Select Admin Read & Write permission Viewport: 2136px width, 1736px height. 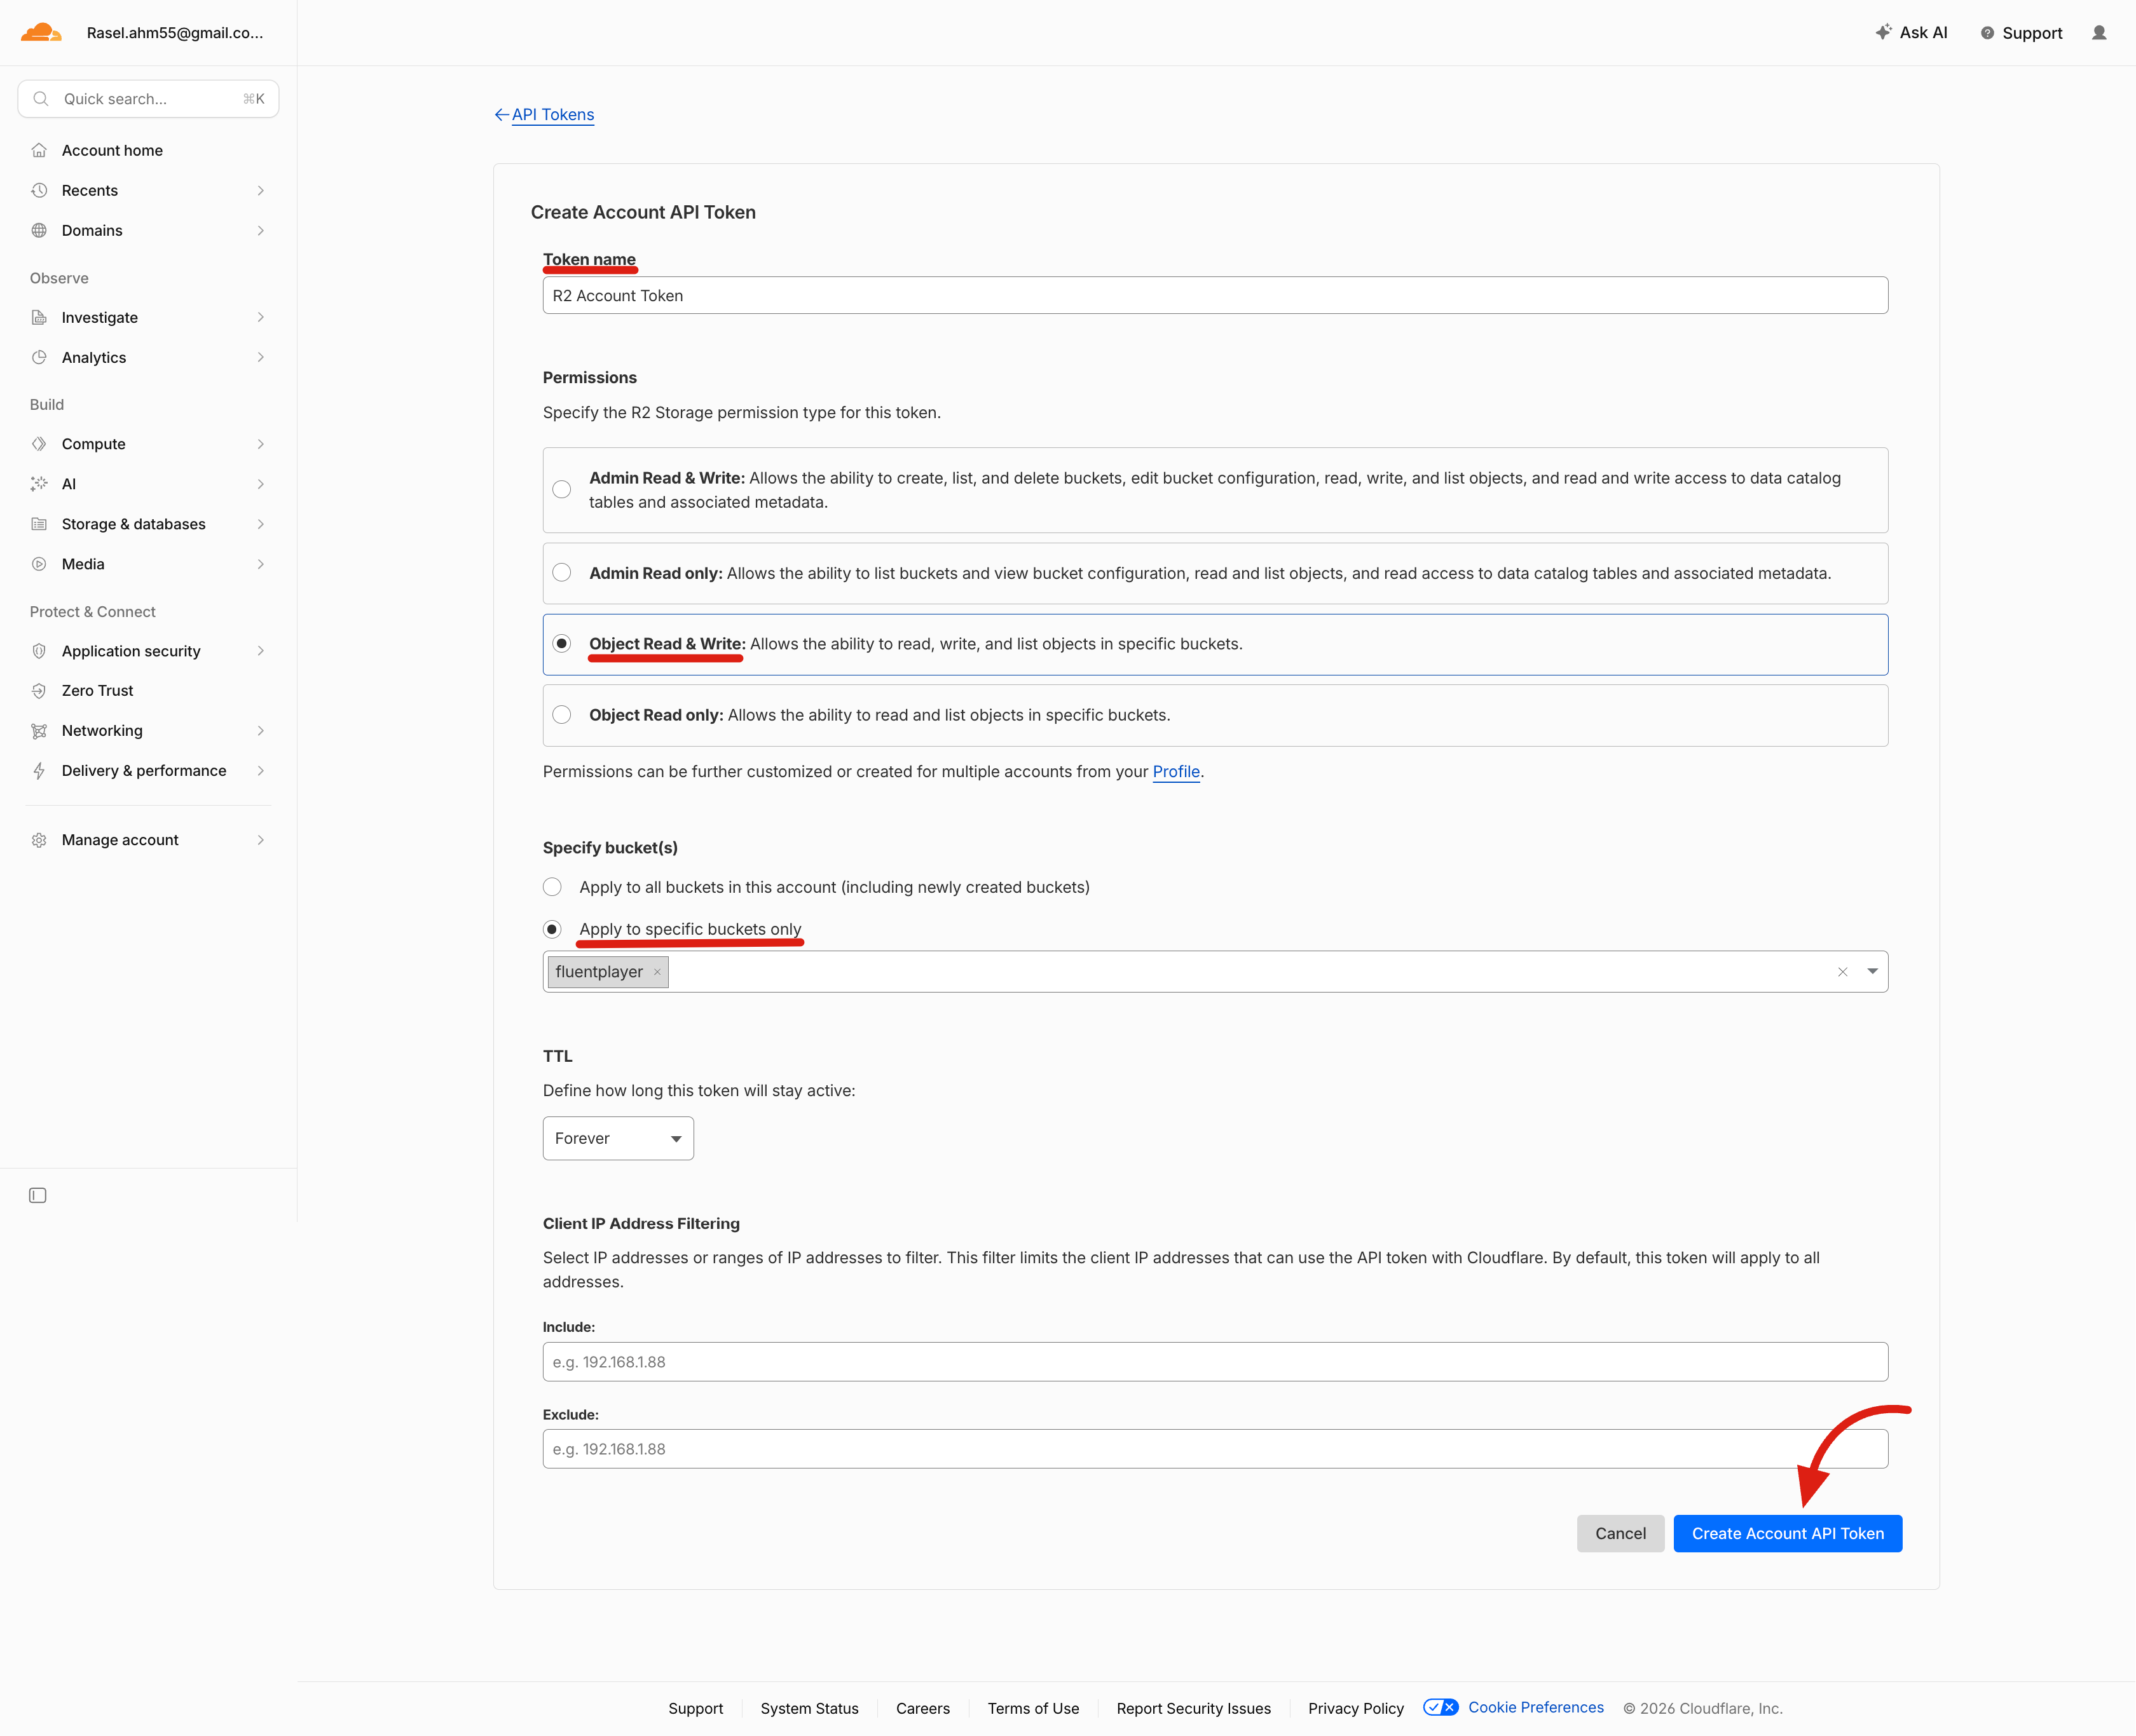(562, 489)
